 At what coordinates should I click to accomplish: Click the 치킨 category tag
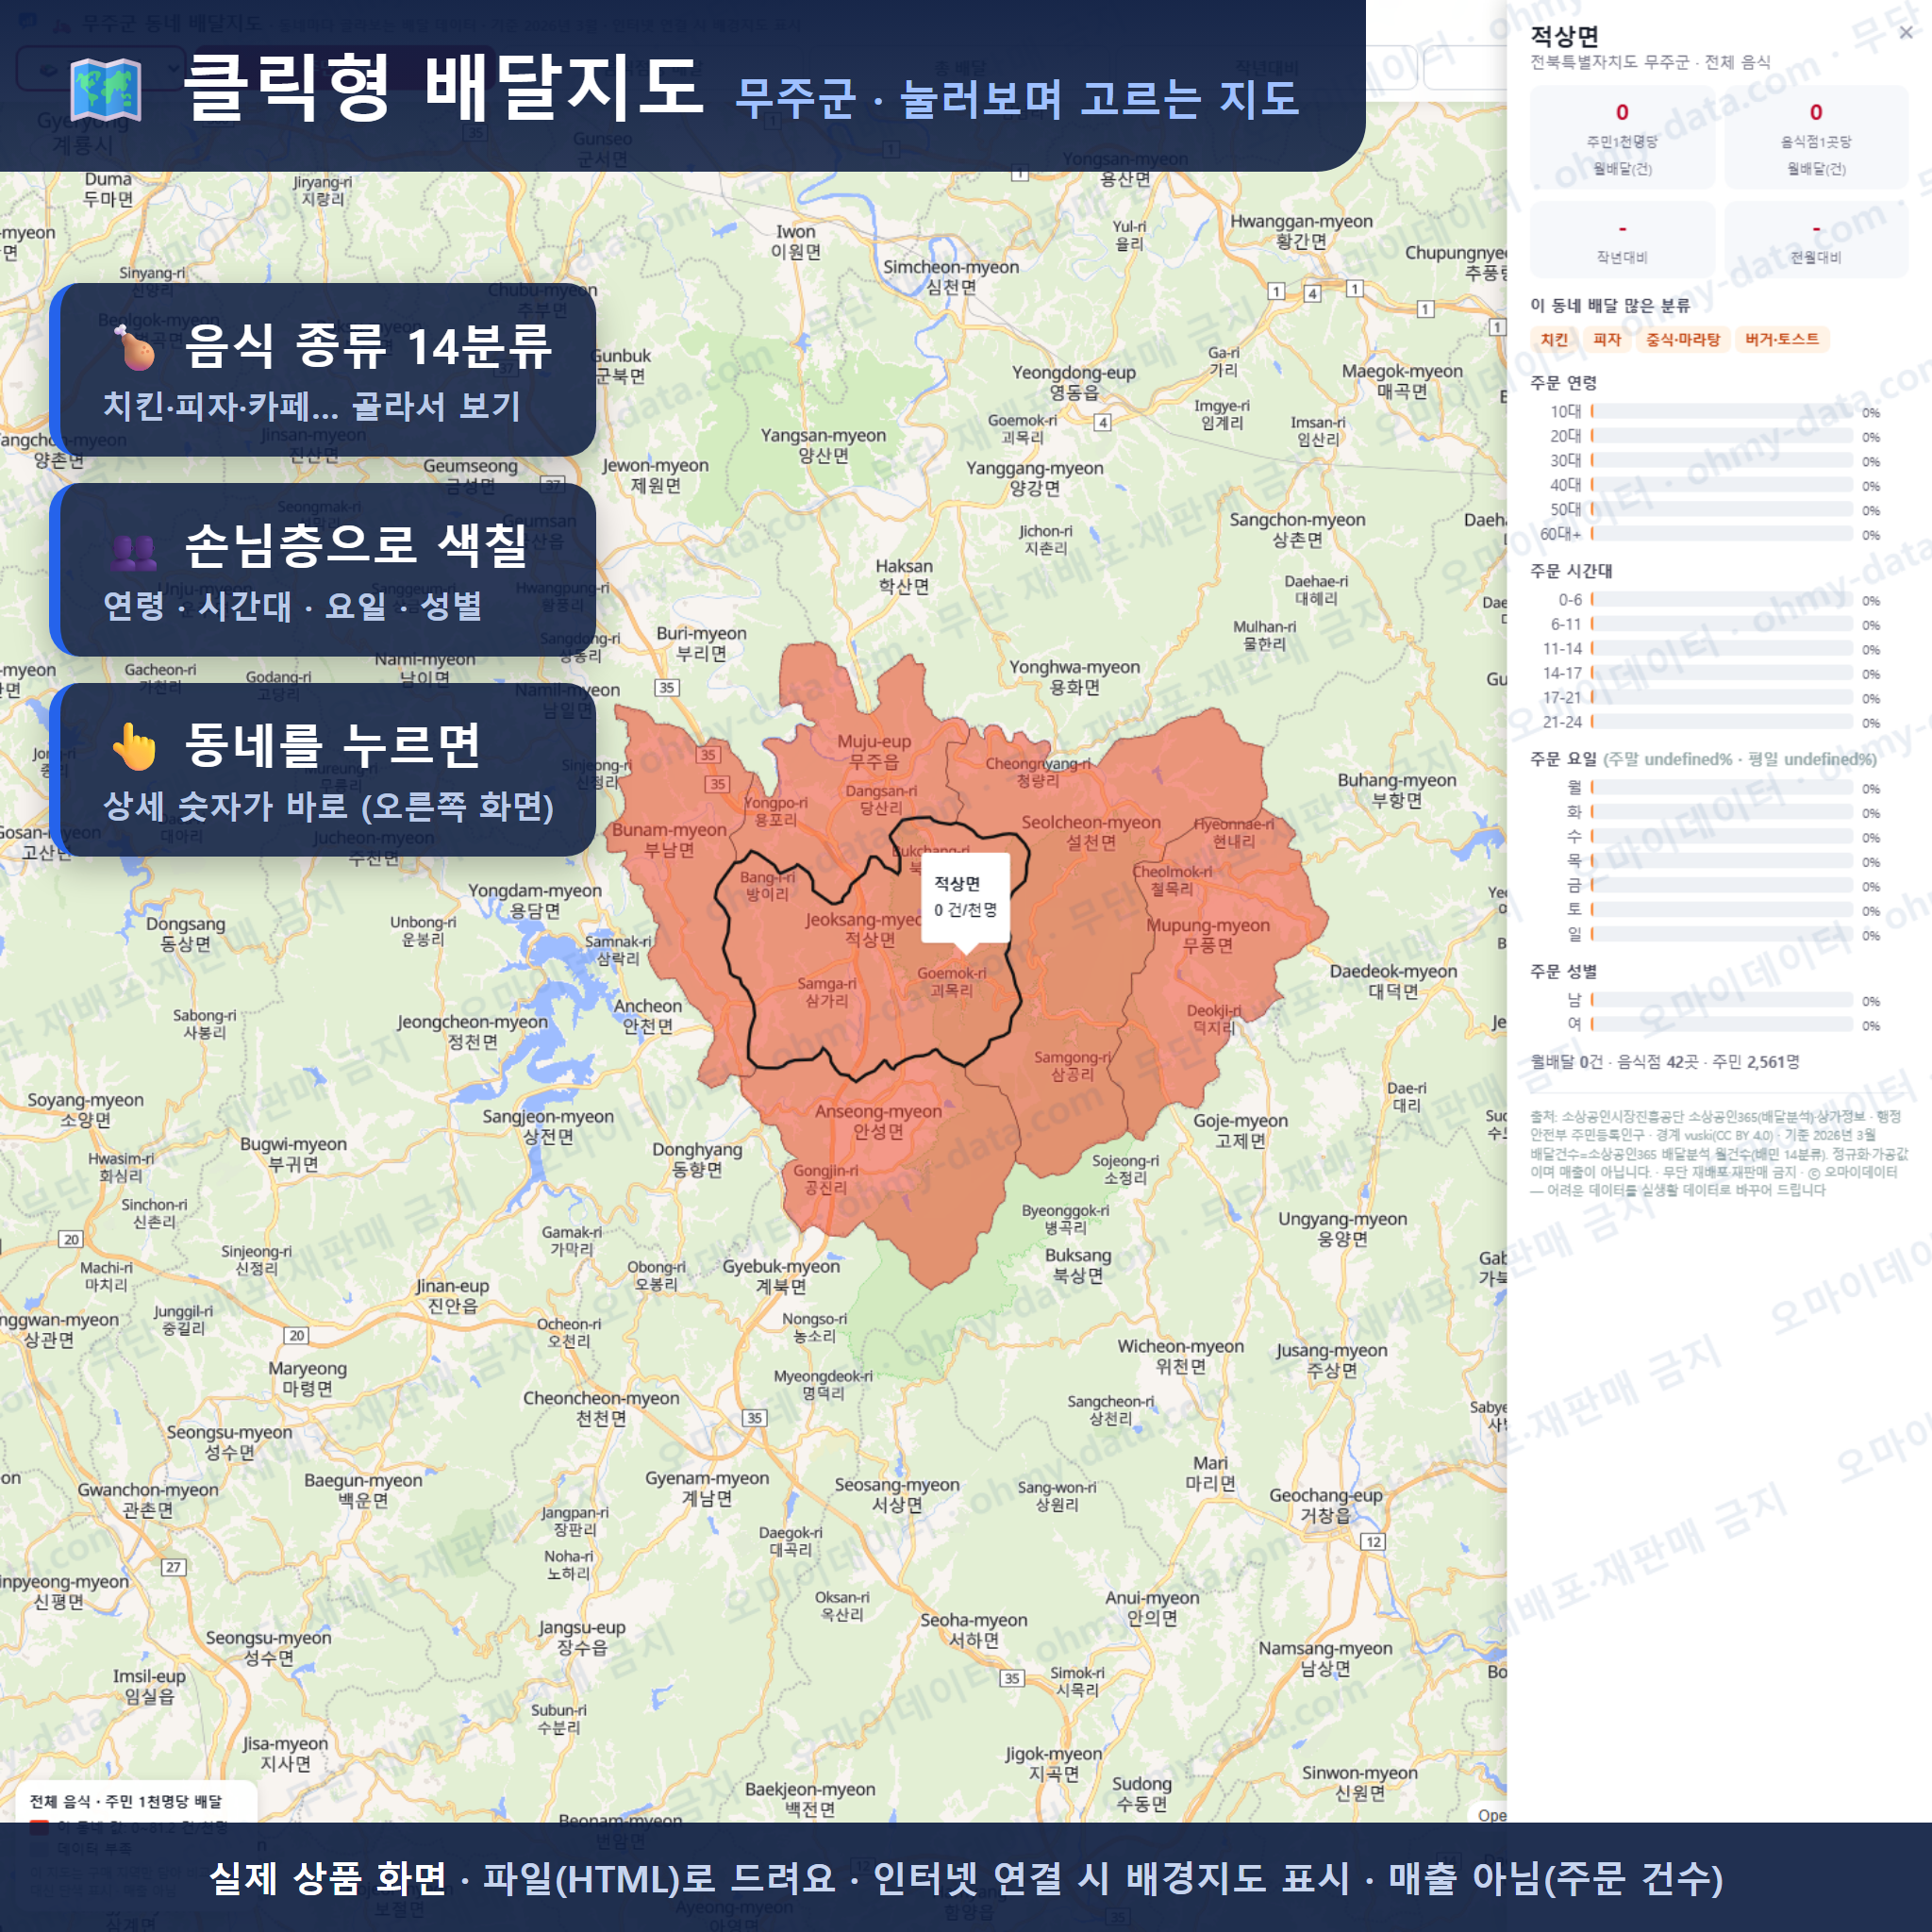[x=1554, y=340]
